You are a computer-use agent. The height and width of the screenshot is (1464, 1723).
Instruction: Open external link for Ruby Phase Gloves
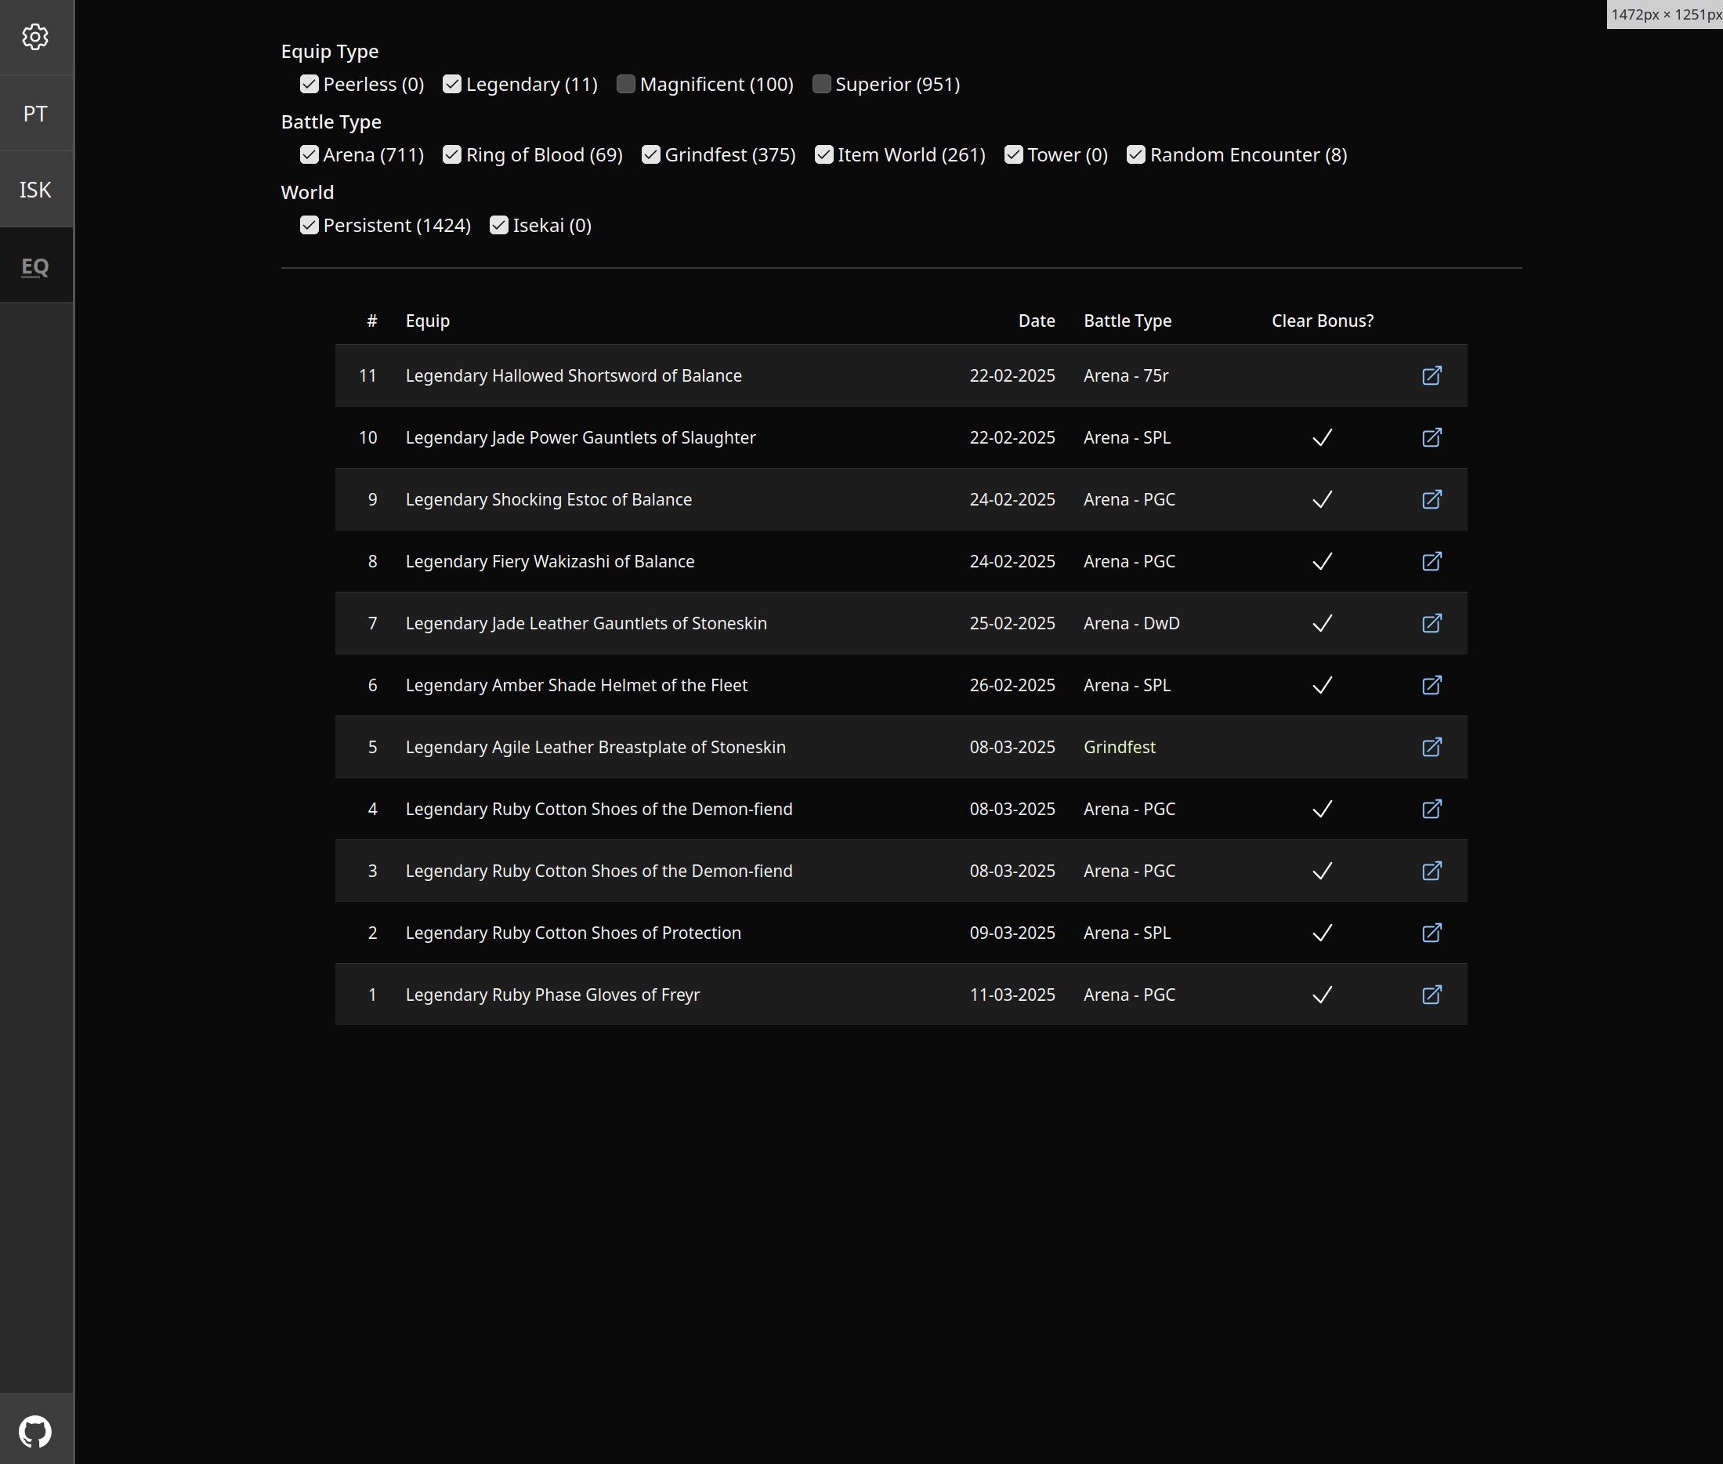[1431, 995]
